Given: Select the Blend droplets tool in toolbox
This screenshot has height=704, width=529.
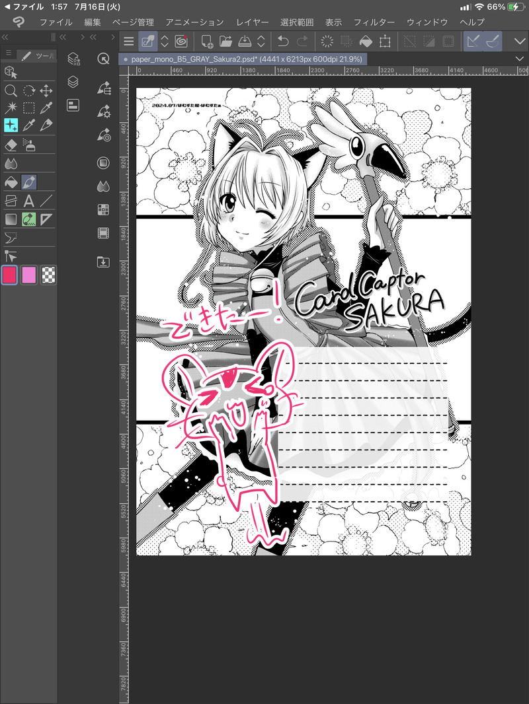Looking at the screenshot, I should click(11, 163).
